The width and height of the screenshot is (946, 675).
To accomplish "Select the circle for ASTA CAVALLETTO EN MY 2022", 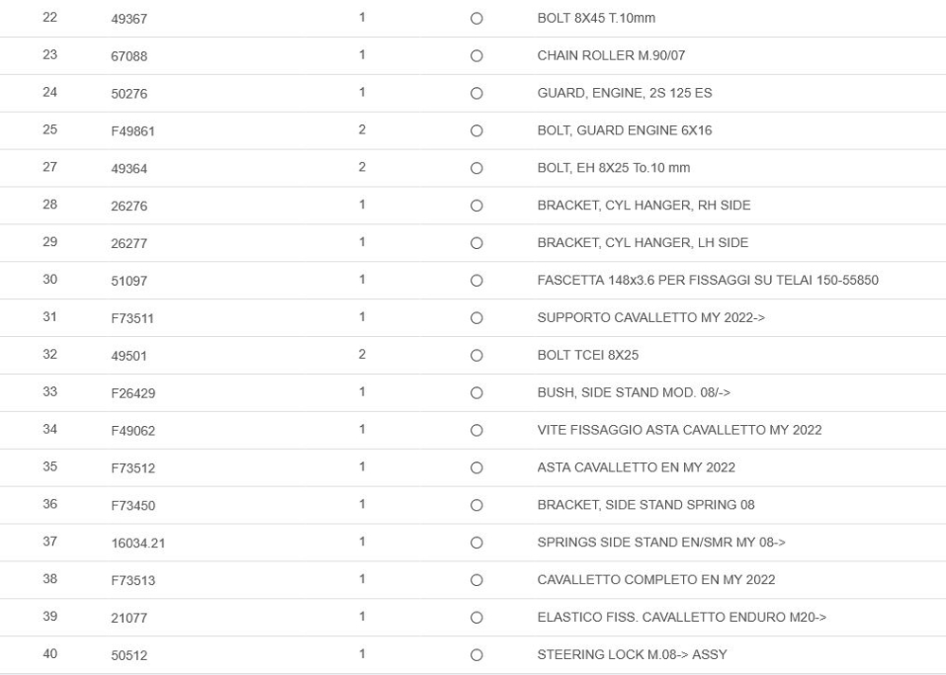I will click(x=477, y=468).
